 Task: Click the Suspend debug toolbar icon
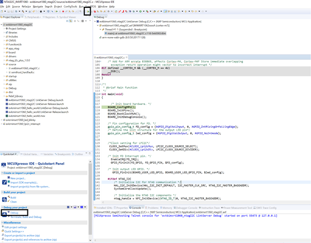pos(60,11)
